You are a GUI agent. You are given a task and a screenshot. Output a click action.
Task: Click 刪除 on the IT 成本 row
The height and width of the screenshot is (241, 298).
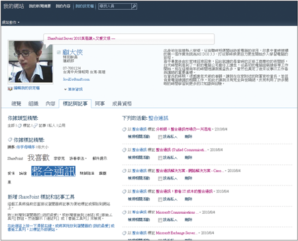click(x=188, y=199)
